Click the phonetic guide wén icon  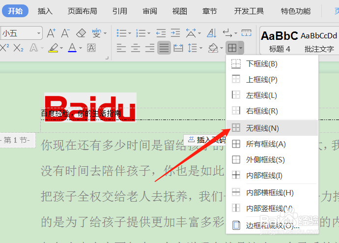coord(96,33)
